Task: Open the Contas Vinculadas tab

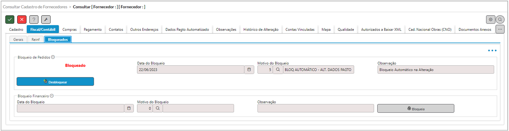Action: (x=300, y=29)
